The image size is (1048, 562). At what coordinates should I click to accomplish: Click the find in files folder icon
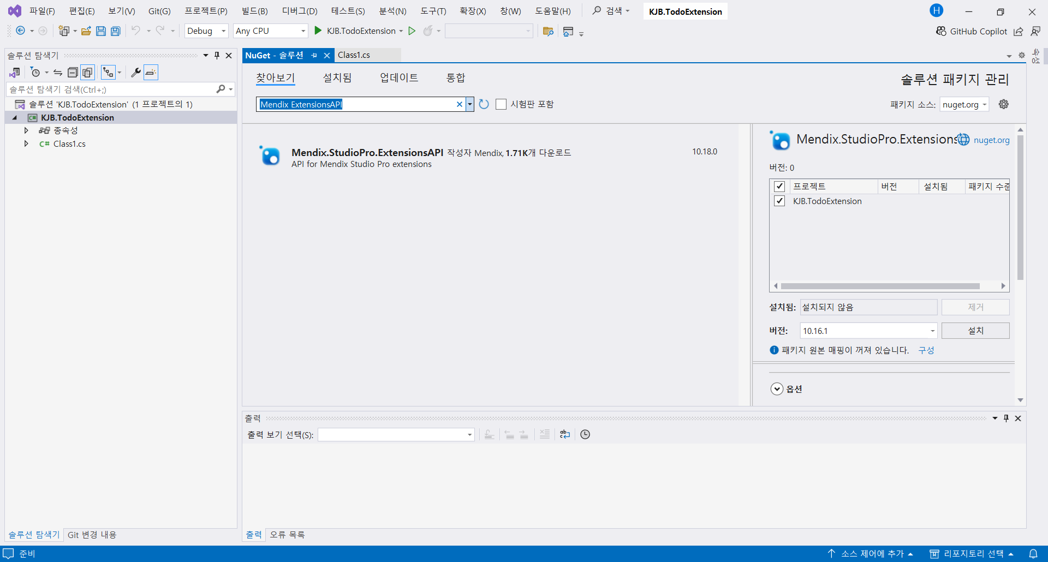(548, 31)
